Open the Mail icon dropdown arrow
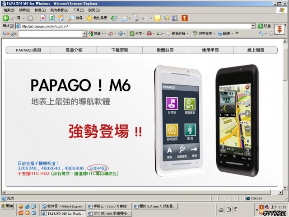Viewport: 289px width, 217px height. (x=130, y=18)
